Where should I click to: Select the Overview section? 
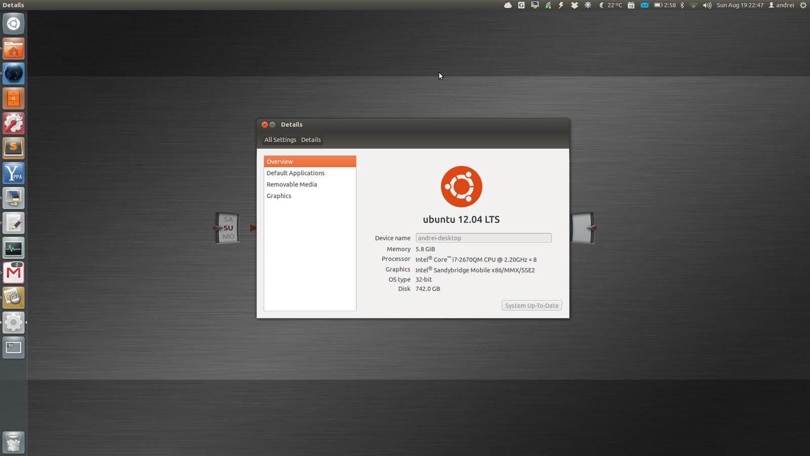tap(310, 162)
